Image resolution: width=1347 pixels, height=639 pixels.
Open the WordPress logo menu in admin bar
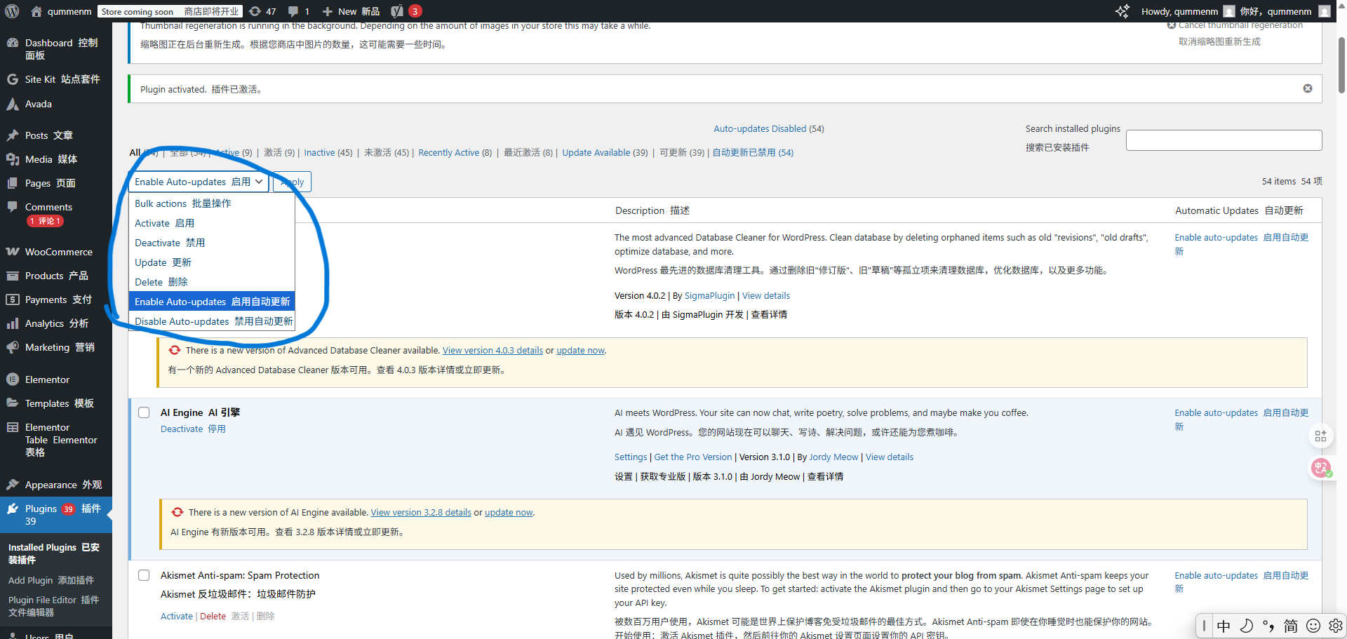[11, 11]
